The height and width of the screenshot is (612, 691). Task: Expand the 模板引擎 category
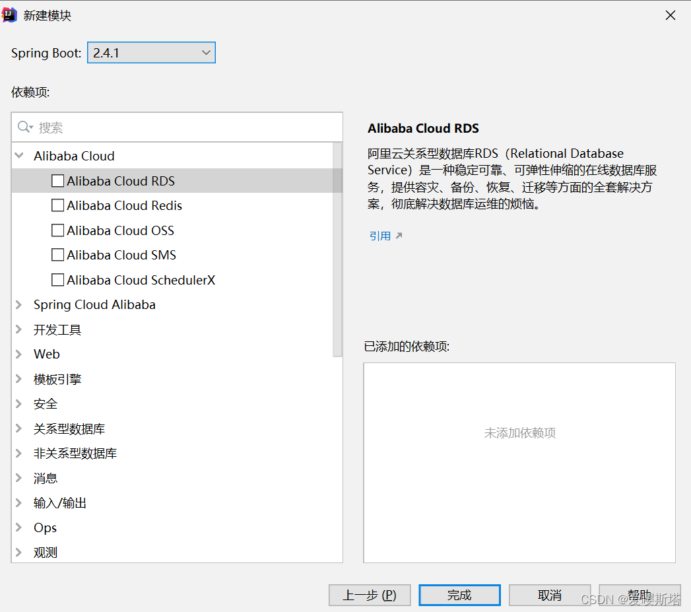click(19, 379)
